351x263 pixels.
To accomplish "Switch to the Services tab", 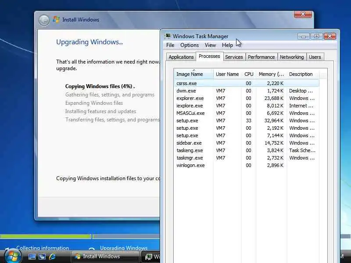I will point(234,57).
